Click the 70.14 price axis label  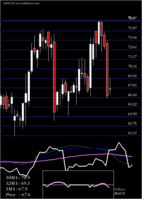tap(133, 66)
